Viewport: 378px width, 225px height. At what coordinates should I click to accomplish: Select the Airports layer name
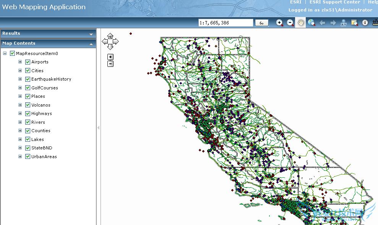(40, 62)
